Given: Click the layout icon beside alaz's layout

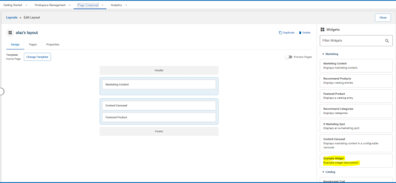Looking at the screenshot, I should coord(10,33).
